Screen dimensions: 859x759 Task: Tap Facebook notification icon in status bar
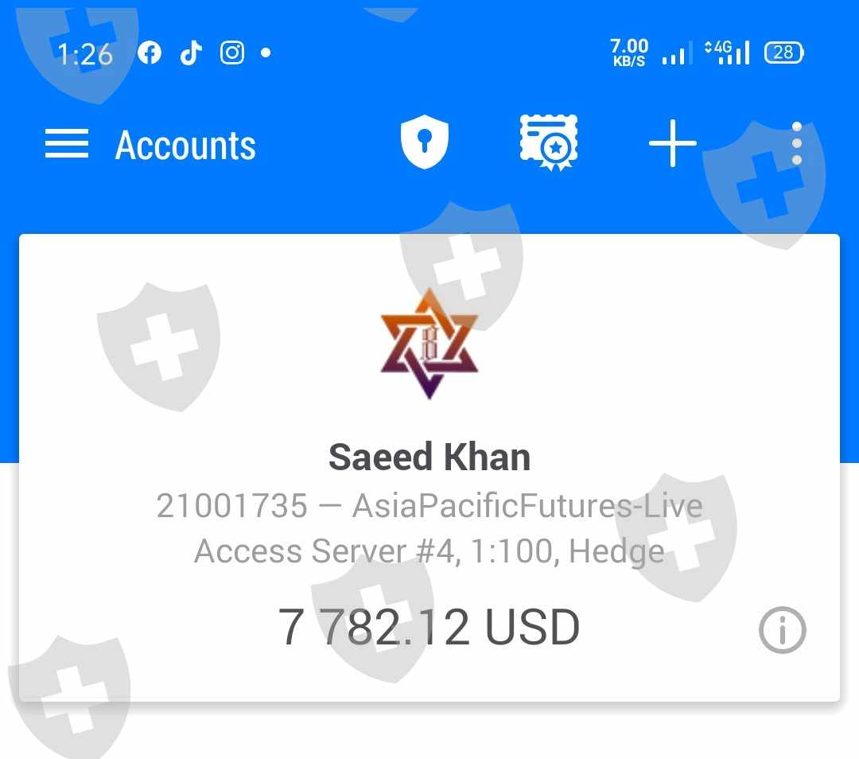150,53
